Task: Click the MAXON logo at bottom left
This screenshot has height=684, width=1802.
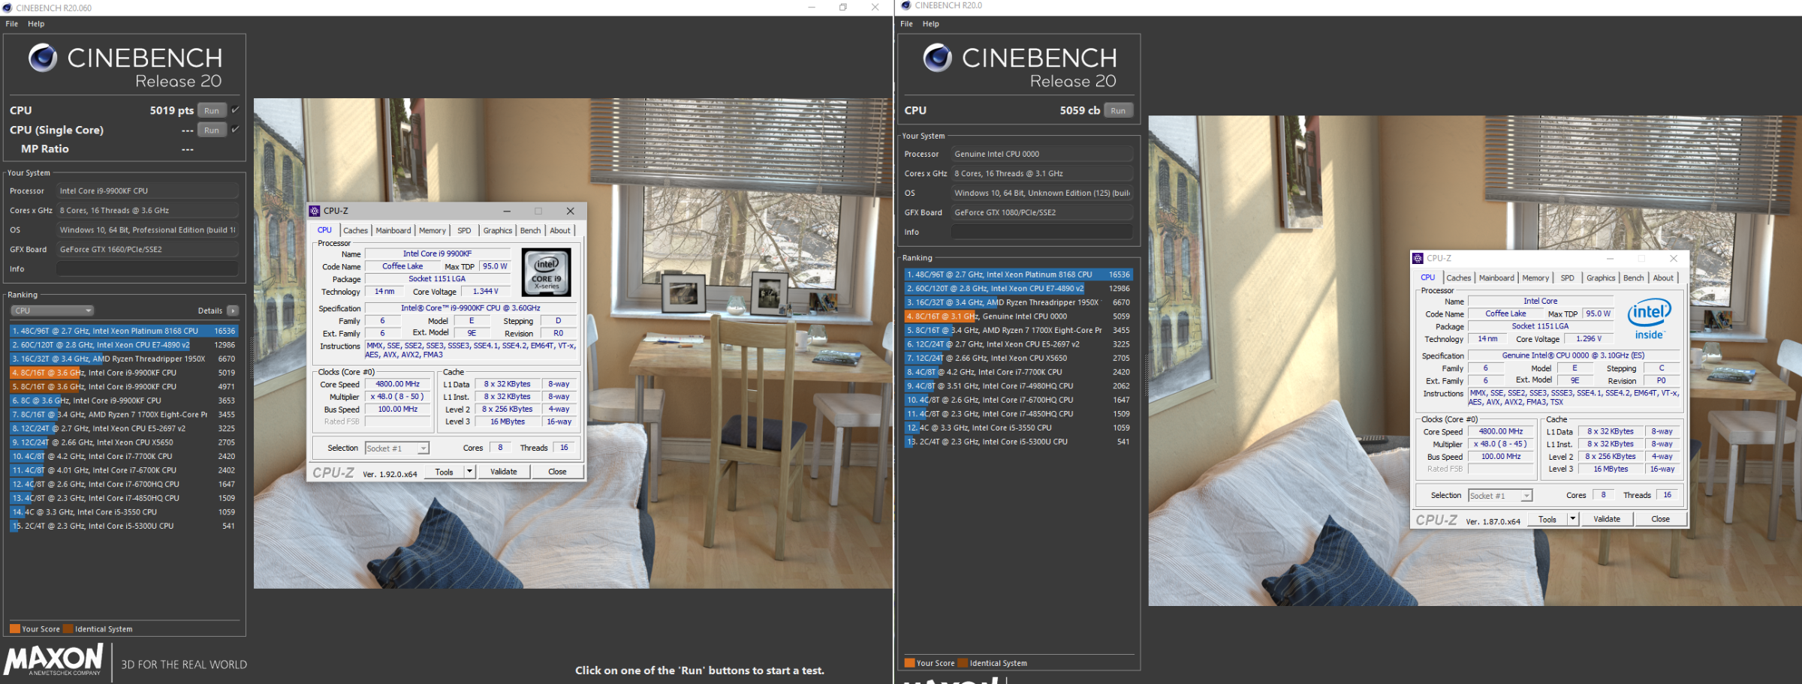Action: point(54,660)
